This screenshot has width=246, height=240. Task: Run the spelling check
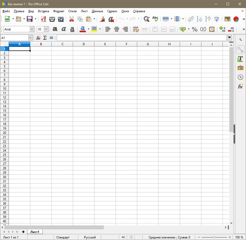click(x=155, y=19)
